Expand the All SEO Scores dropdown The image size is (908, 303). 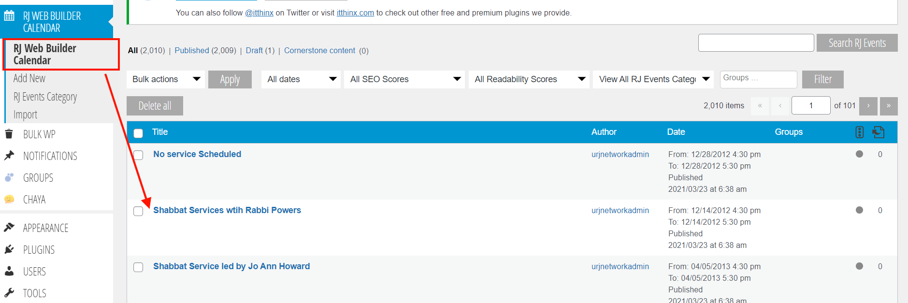point(404,79)
